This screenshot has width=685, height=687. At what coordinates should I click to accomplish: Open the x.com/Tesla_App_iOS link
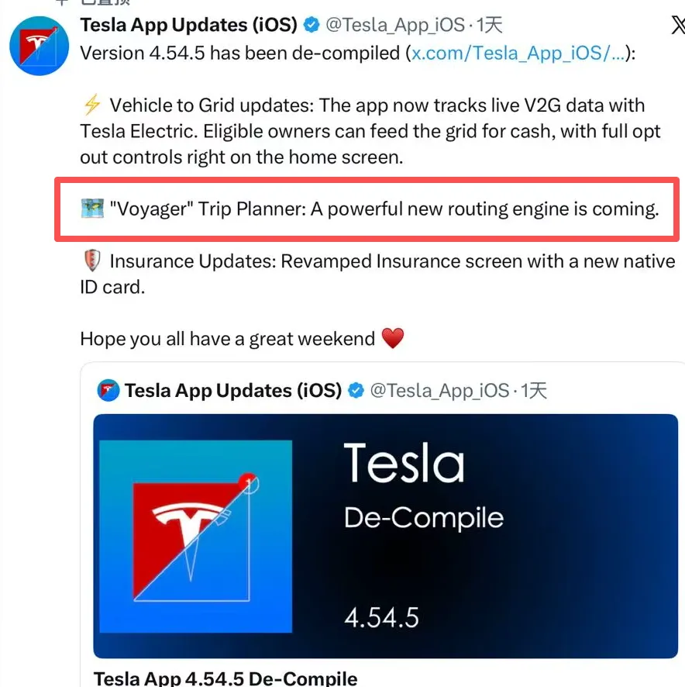coord(518,54)
